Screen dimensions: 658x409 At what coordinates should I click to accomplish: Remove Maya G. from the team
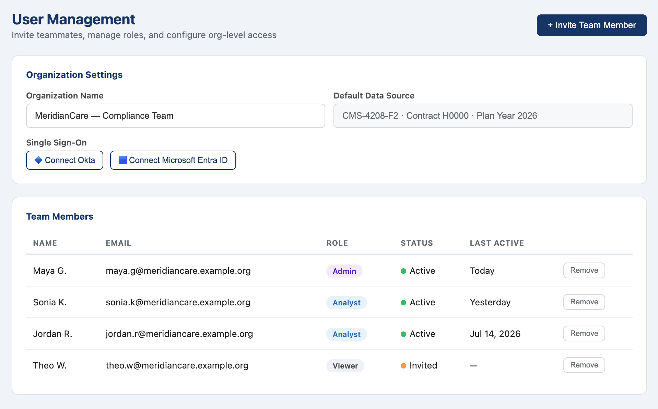pyautogui.click(x=584, y=270)
